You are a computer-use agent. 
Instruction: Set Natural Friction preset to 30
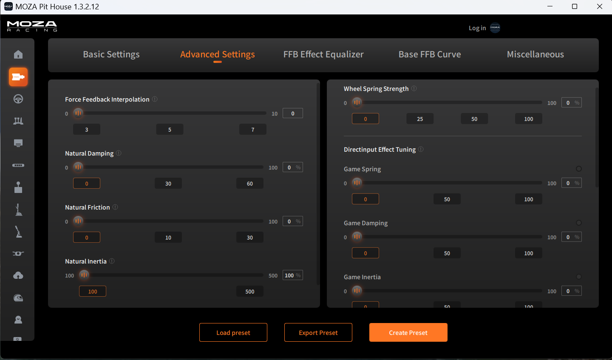coord(250,238)
